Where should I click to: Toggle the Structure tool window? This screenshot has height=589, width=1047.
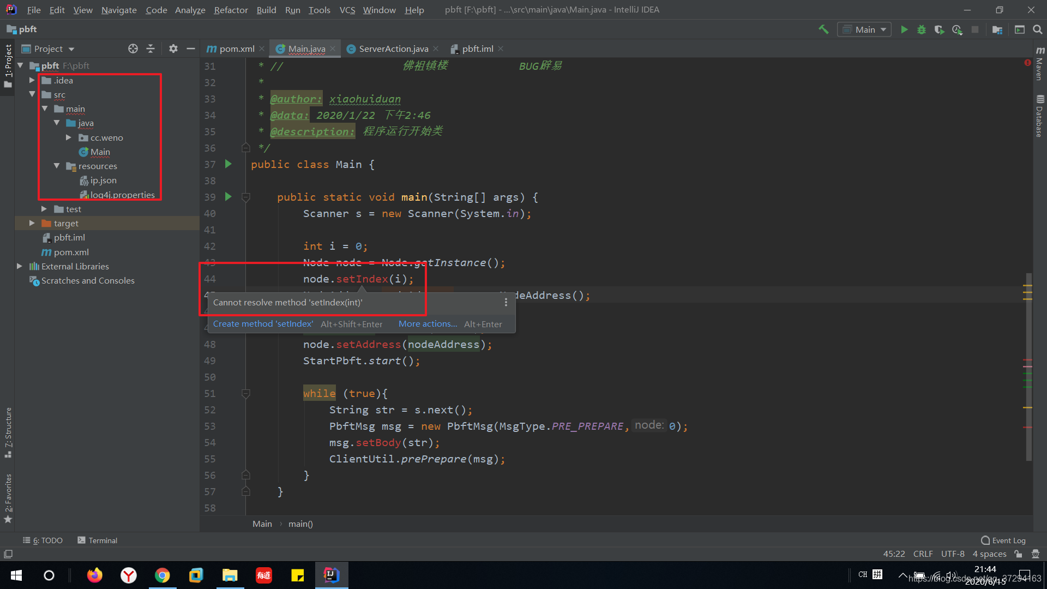point(8,432)
